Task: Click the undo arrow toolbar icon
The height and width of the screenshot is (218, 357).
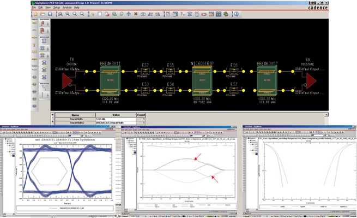Action: click(x=93, y=14)
